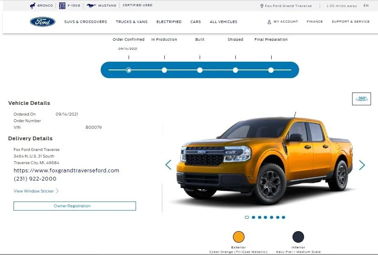
Task: Click the Owner Registration button
Action: tap(75, 206)
